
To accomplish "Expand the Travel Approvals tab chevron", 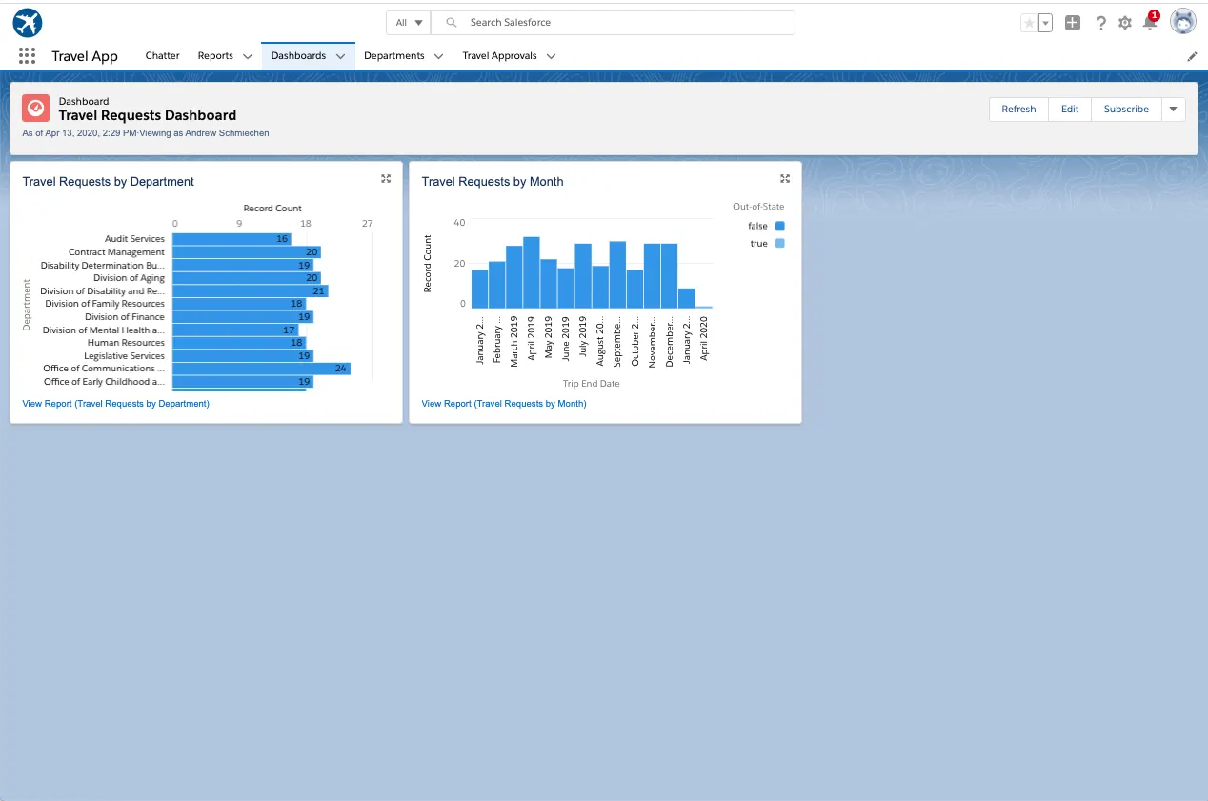I will coord(551,56).
